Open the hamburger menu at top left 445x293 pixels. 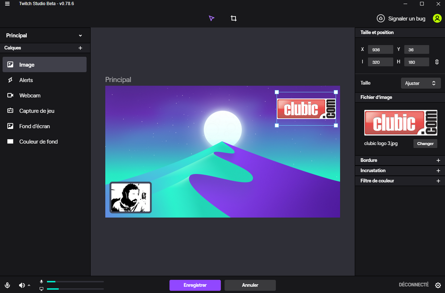click(7, 4)
